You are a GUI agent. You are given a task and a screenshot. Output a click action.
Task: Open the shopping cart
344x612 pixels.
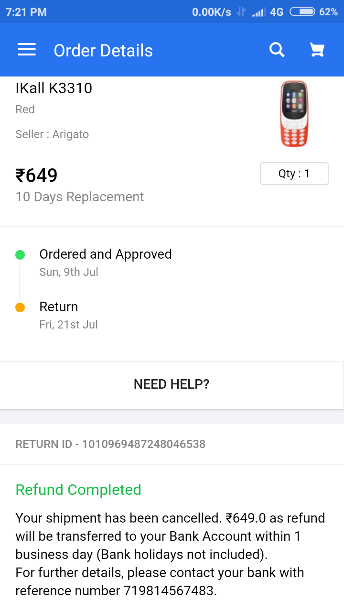[x=317, y=50]
